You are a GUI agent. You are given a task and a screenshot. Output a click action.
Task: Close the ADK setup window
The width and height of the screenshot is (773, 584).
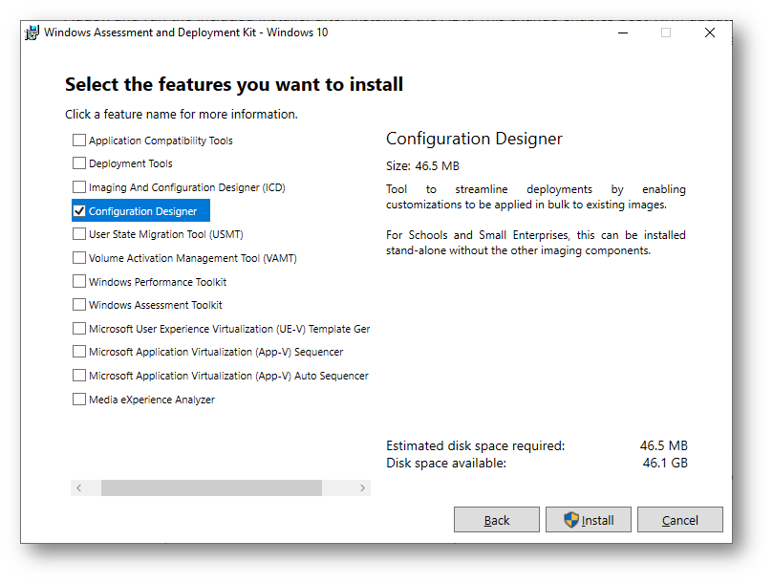coord(710,32)
